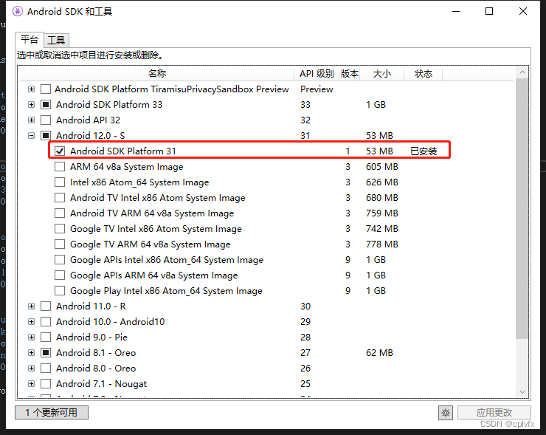
Task: Expand Android SDK Platform 33 node
Action: (31, 105)
